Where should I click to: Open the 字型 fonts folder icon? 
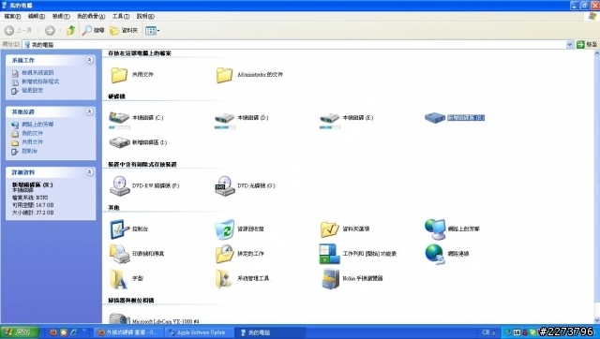[119, 279]
